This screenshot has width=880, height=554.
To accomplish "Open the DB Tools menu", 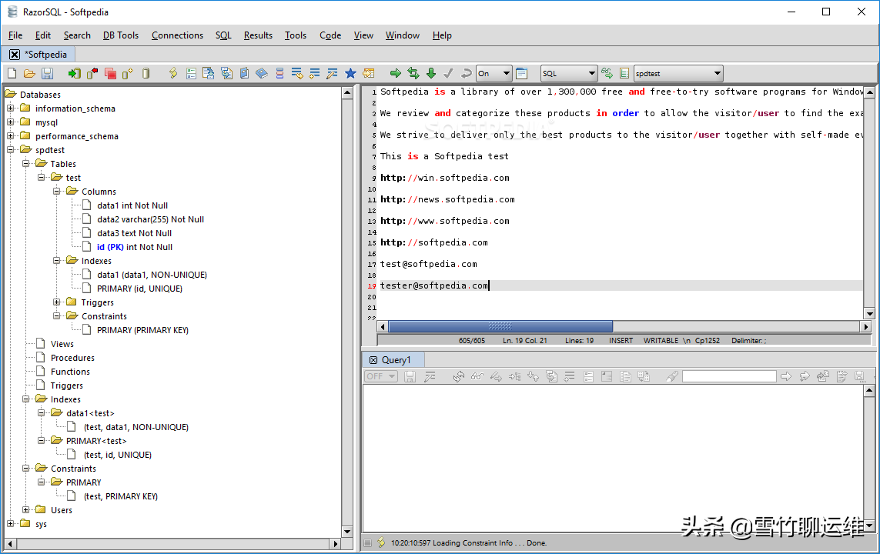I will (x=121, y=35).
